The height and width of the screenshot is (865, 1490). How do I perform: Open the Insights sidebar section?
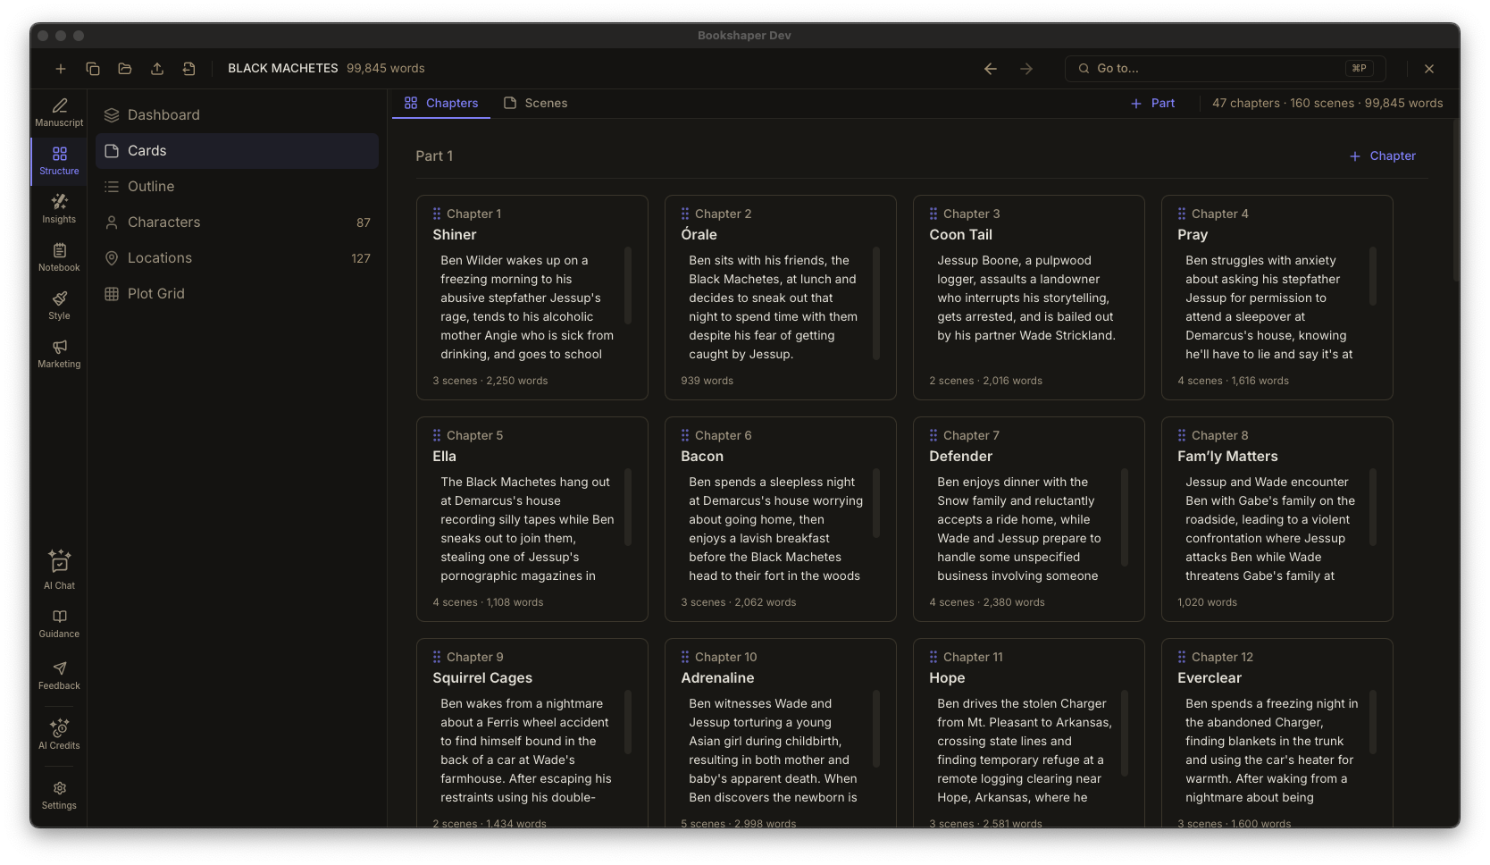(59, 209)
